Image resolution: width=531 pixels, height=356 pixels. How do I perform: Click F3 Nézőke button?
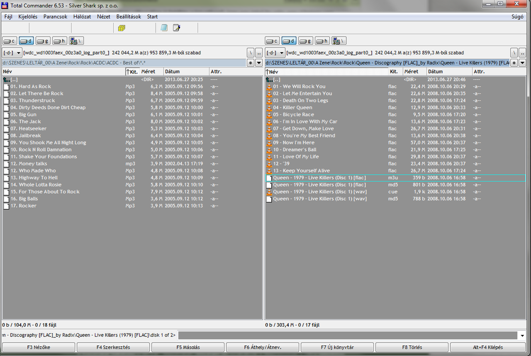39,347
